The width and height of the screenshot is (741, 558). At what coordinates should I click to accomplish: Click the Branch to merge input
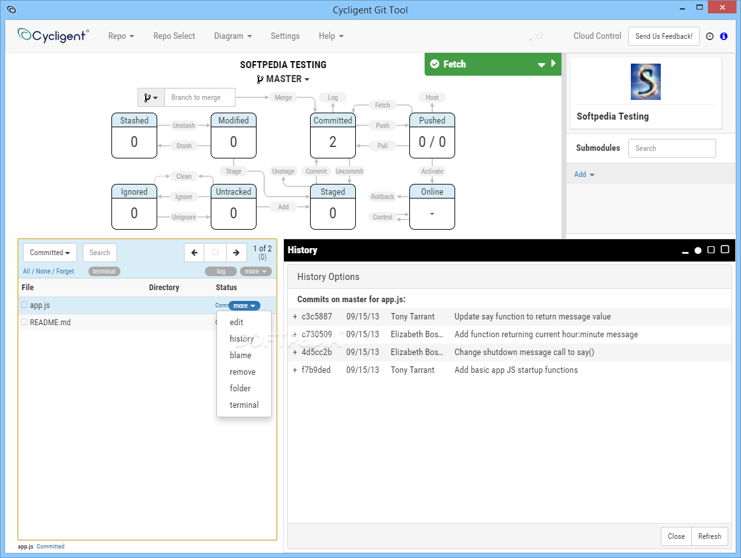(x=199, y=97)
